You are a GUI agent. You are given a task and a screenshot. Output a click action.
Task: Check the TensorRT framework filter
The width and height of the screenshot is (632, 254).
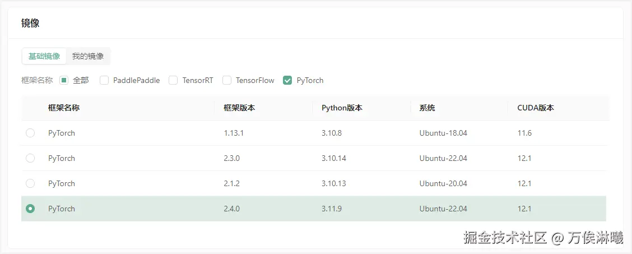173,80
